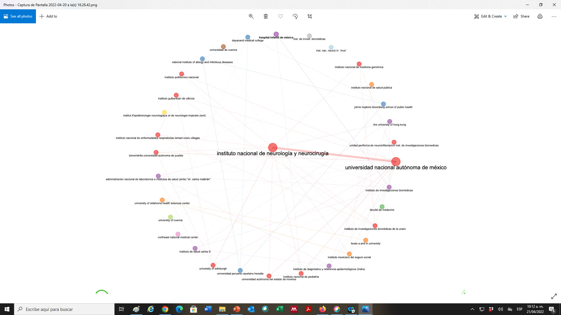Open Task View from the taskbar

pyautogui.click(x=122, y=309)
